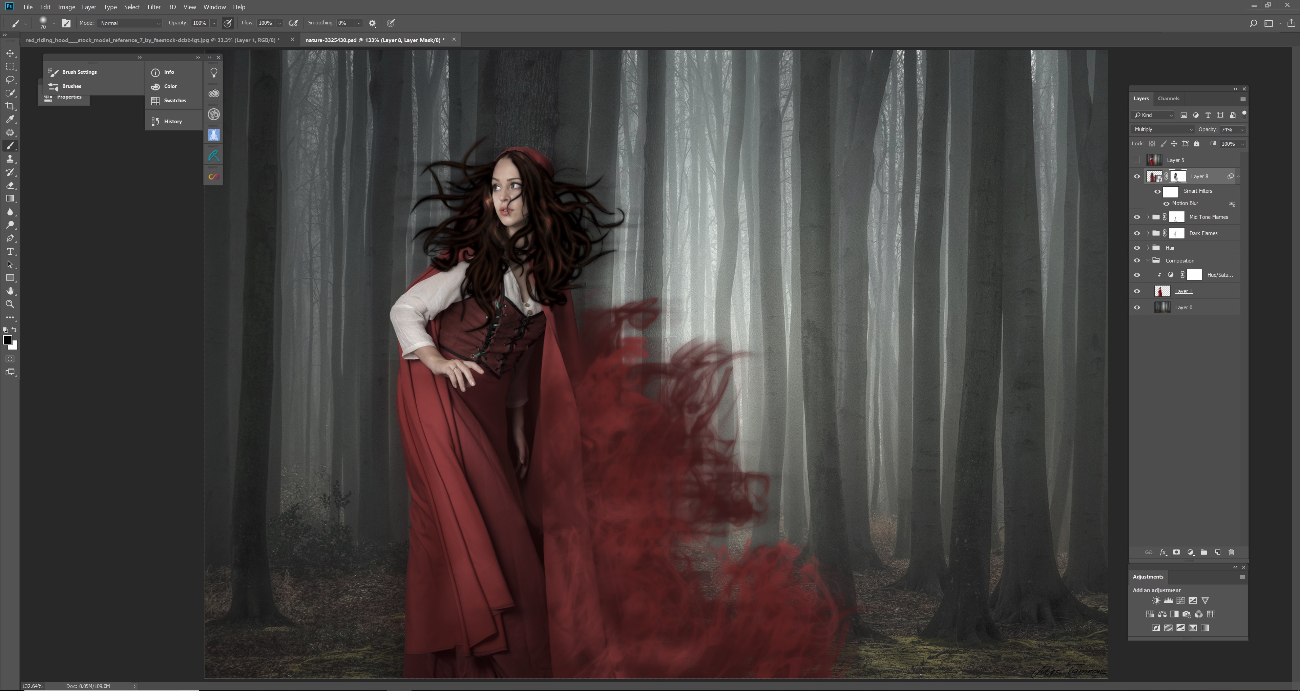
Task: Disable the Motion Blur smart filter visibility
Action: [x=1166, y=204]
